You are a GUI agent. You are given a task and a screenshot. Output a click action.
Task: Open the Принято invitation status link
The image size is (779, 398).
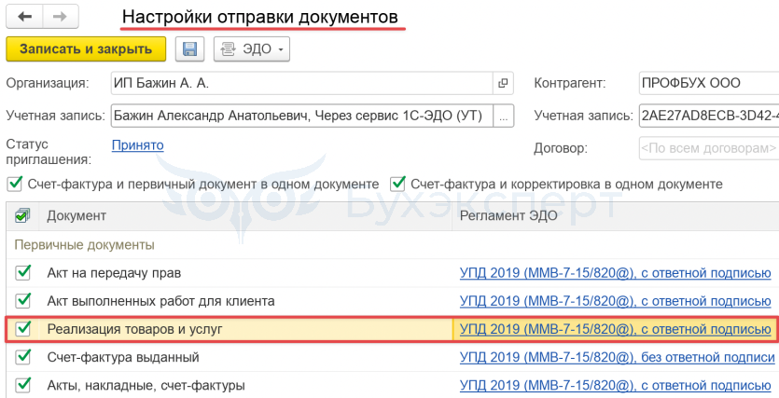point(137,144)
